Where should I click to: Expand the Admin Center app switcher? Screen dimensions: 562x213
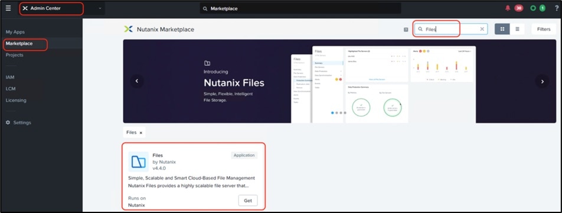click(x=100, y=8)
